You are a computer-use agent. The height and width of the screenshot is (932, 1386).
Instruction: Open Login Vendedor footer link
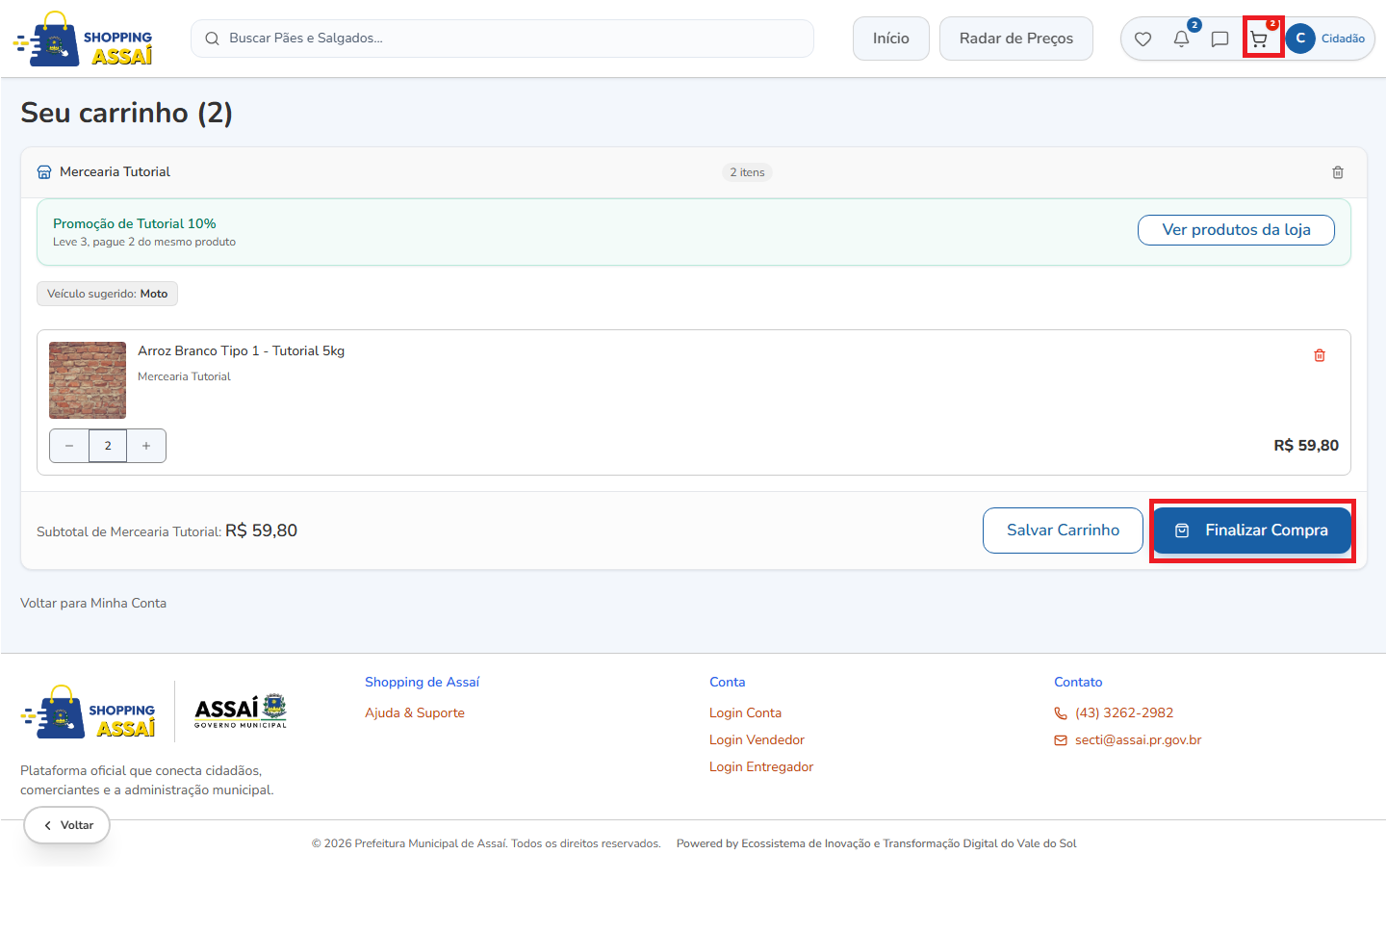pos(757,740)
